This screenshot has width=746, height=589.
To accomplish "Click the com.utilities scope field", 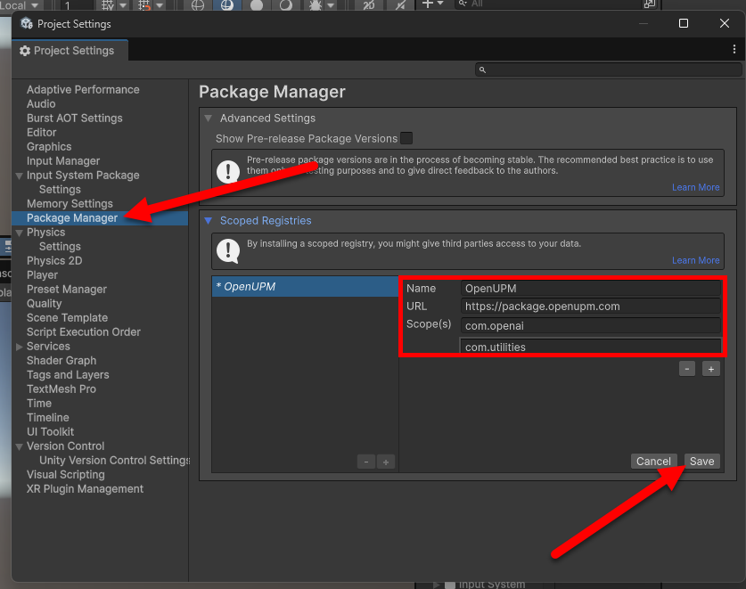I will pos(591,347).
